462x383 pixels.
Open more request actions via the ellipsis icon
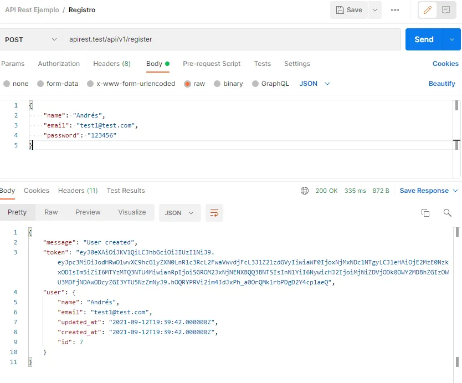[394, 10]
